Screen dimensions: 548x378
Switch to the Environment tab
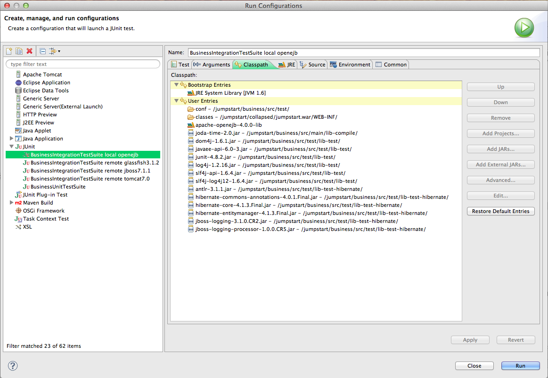pyautogui.click(x=350, y=65)
